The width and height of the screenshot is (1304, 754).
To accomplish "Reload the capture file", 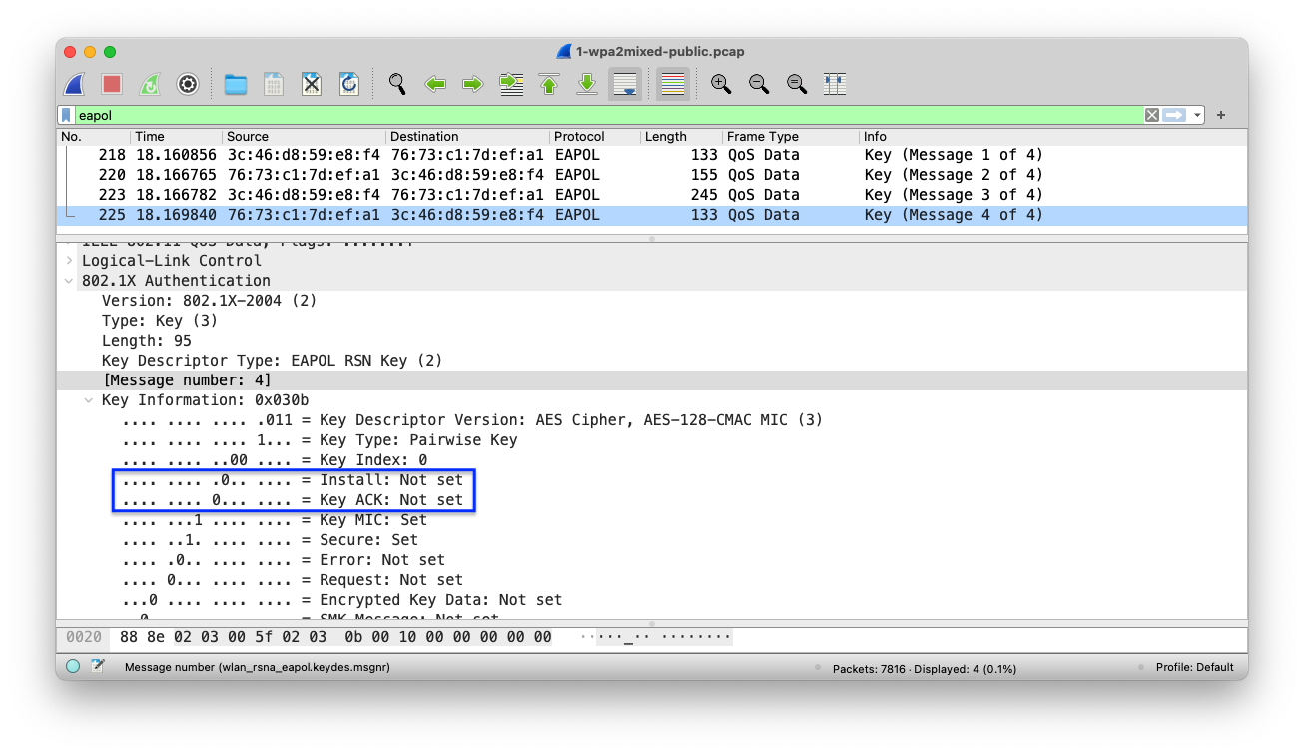I will tap(348, 84).
